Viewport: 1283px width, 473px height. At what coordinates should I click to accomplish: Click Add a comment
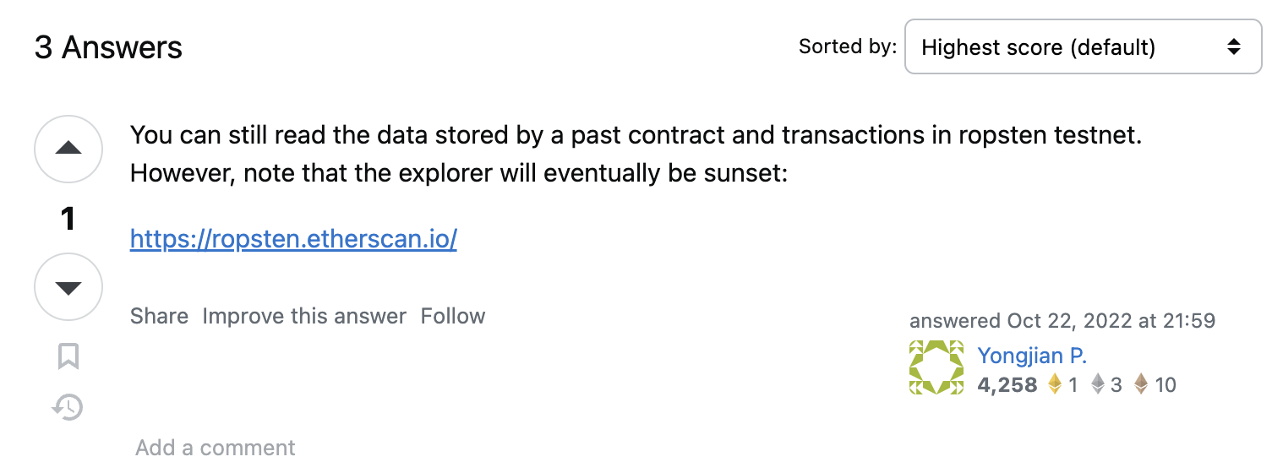coord(216,448)
